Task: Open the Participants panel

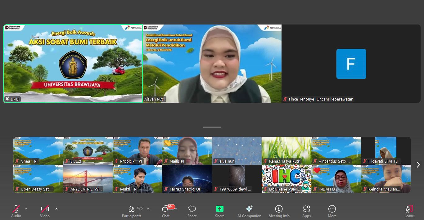Action: [x=132, y=211]
